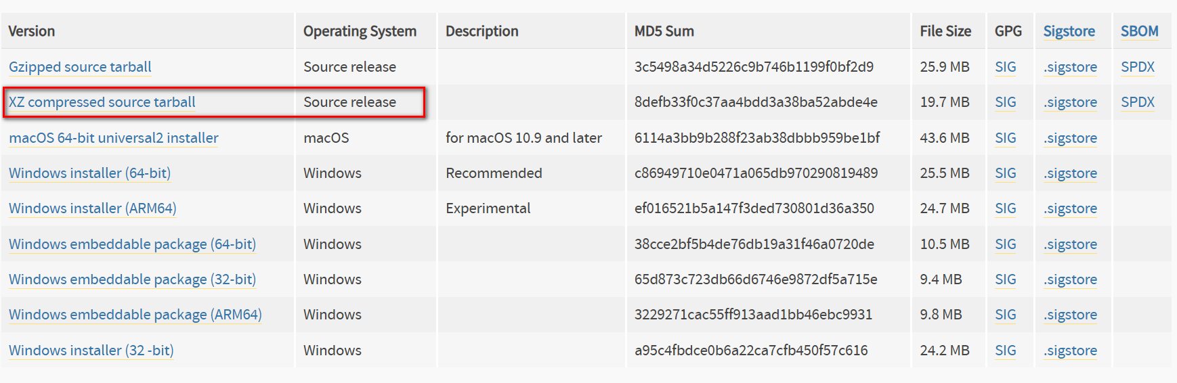Open Windows embeddable package (ARM64)
Viewport: 1177px width, 383px height.
pyautogui.click(x=135, y=315)
